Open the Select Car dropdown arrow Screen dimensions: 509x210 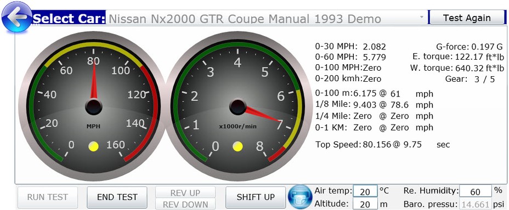(x=421, y=17)
